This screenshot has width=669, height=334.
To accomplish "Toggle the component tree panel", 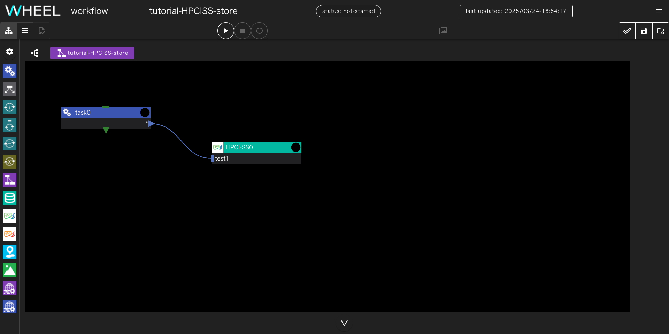I will (35, 53).
